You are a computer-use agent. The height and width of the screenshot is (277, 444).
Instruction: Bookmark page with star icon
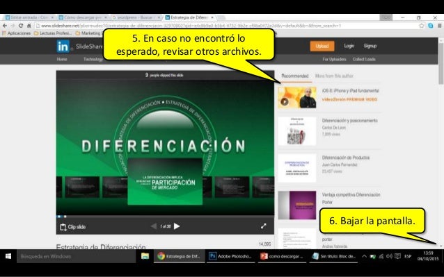(422, 26)
